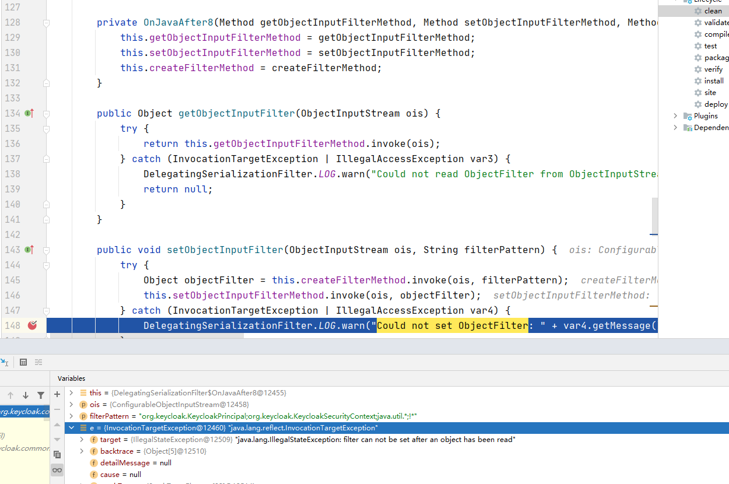The image size is (729, 484).
Task: Click the Trace Current Stream Chain icon
Action: tap(38, 362)
